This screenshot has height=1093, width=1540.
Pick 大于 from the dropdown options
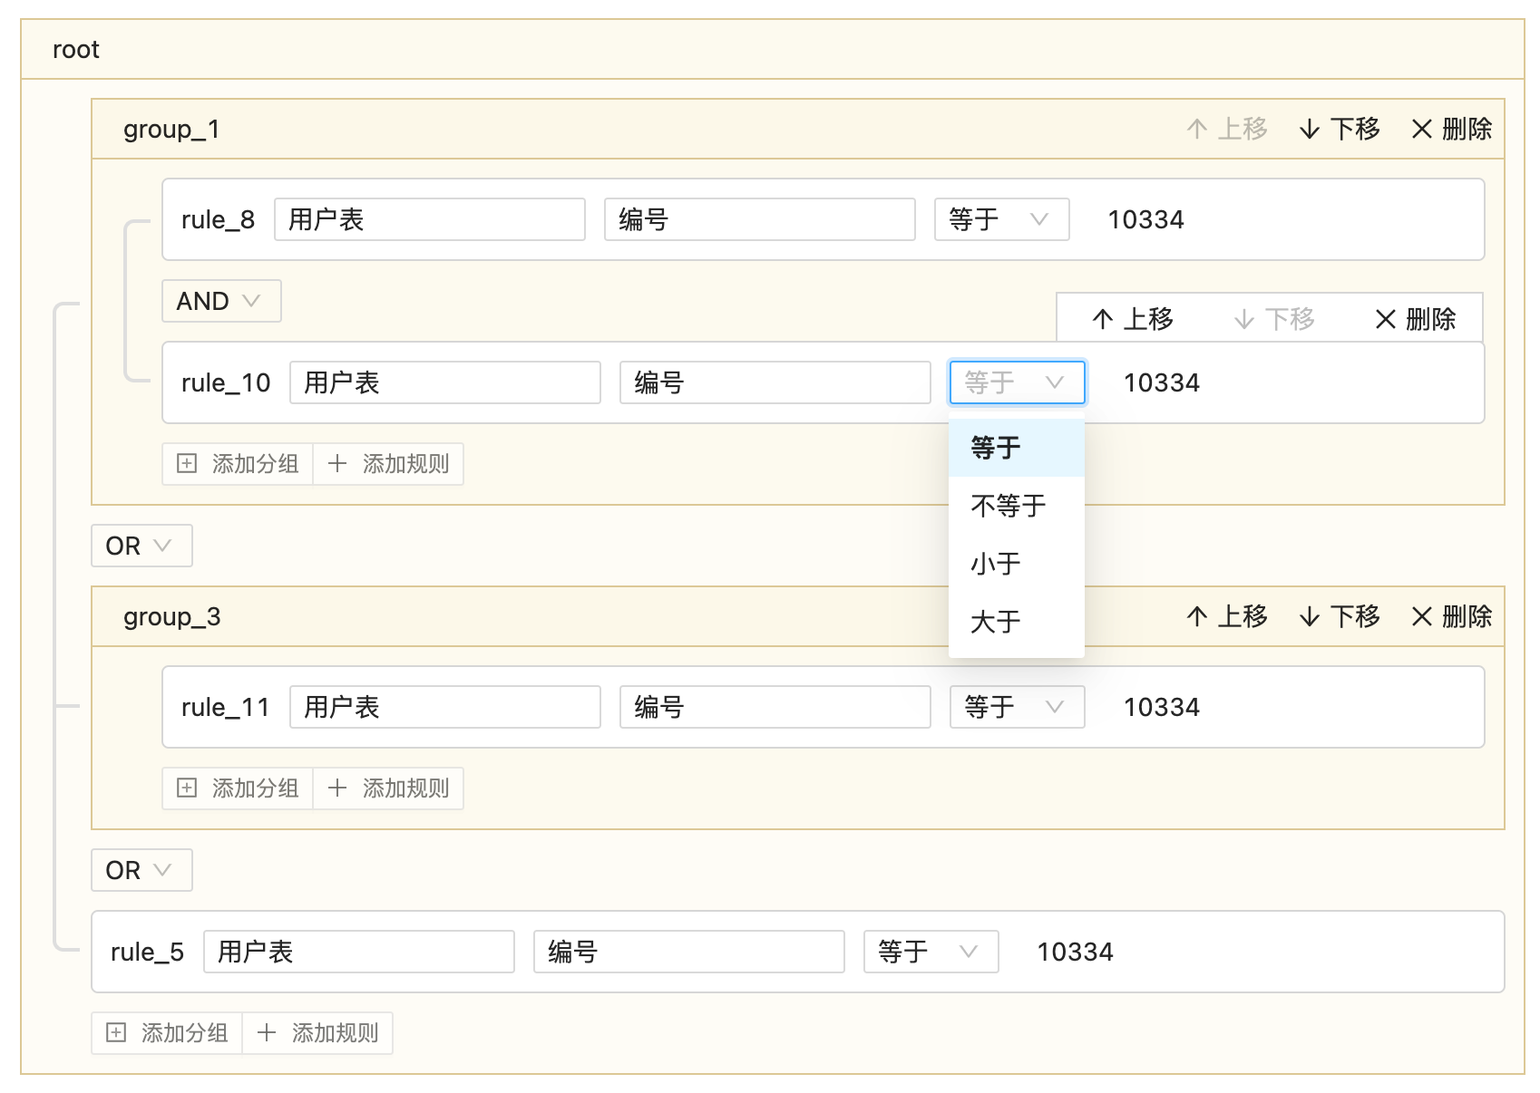point(996,622)
